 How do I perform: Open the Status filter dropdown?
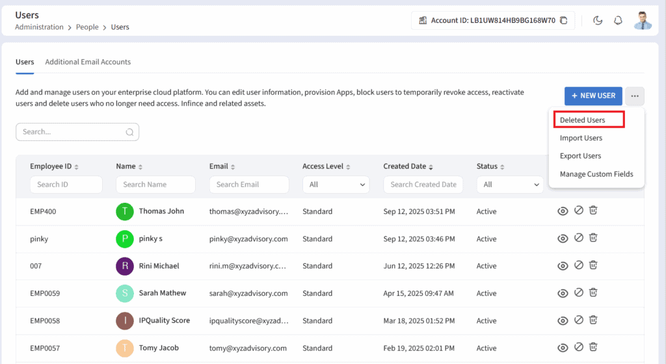509,185
